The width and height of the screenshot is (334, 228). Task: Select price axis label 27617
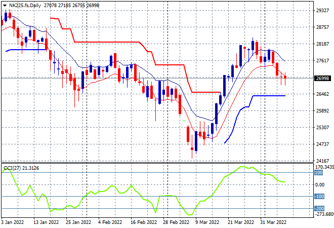(322, 61)
